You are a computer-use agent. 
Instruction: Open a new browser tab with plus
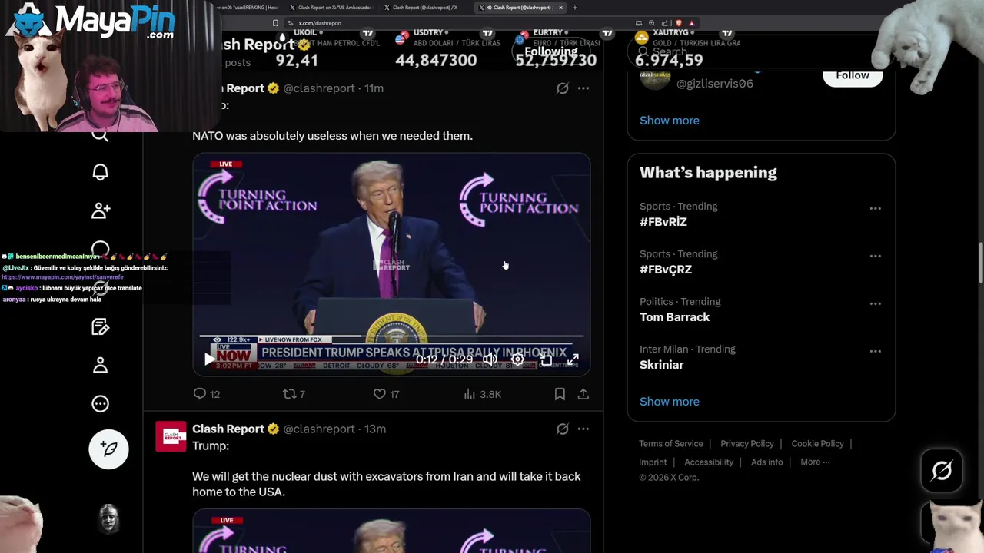(x=575, y=8)
